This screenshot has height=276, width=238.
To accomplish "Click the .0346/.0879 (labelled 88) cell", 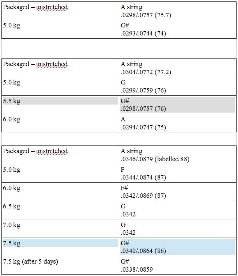I will click(178, 155).
